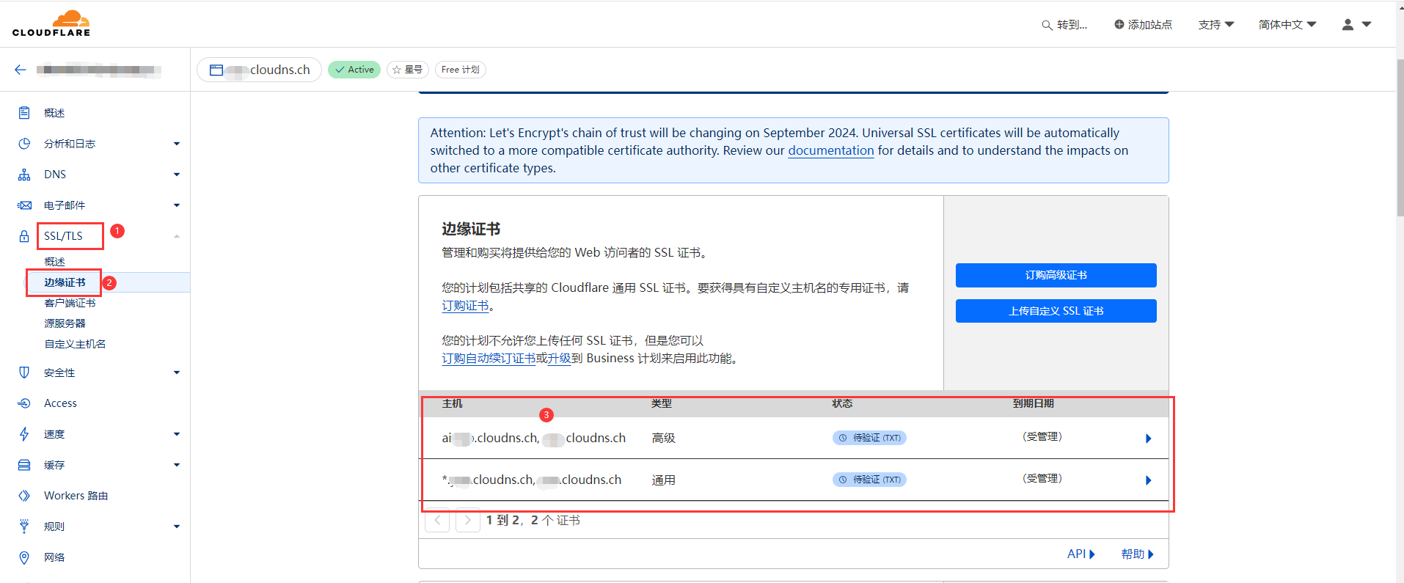Image resolution: width=1404 pixels, height=583 pixels.
Task: Click pending validation badge in 通用 row
Action: (869, 480)
